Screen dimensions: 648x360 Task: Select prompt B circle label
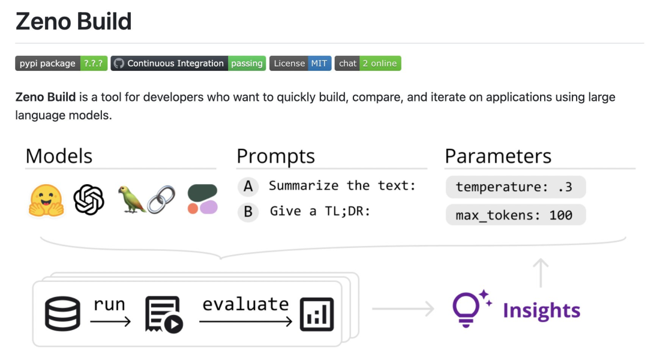point(248,212)
